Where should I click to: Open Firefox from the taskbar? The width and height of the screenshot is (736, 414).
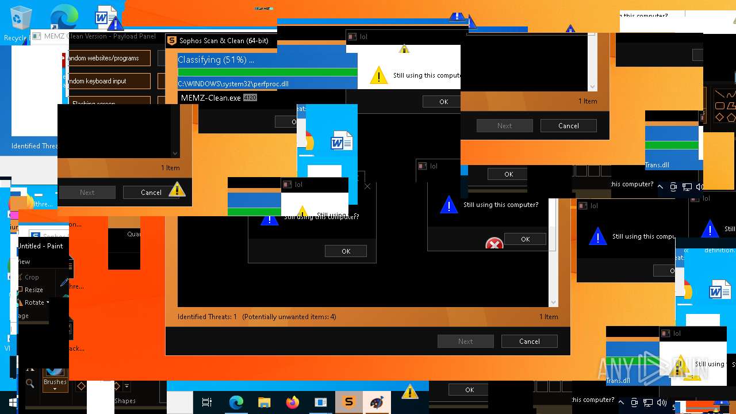click(x=292, y=402)
